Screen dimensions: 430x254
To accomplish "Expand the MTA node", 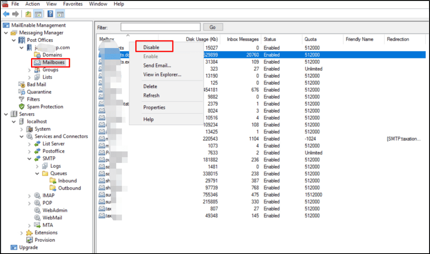I will [x=30, y=225].
